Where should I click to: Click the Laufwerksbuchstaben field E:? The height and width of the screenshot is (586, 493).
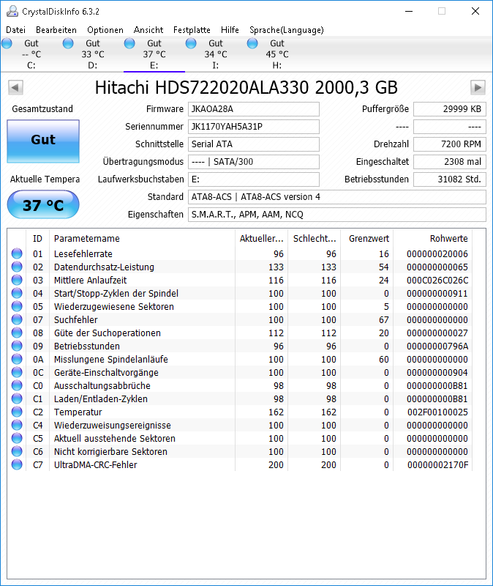(x=253, y=179)
